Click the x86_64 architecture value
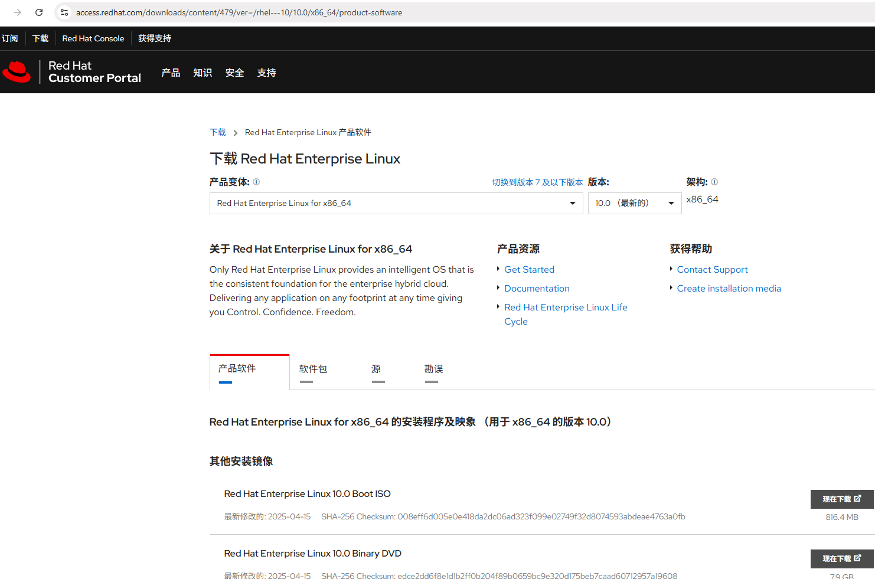 (702, 199)
